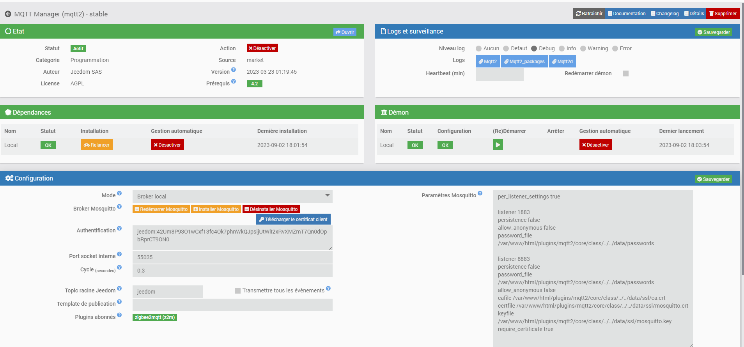The image size is (744, 347).
Task: Open plugin Détails
Action: click(x=694, y=14)
